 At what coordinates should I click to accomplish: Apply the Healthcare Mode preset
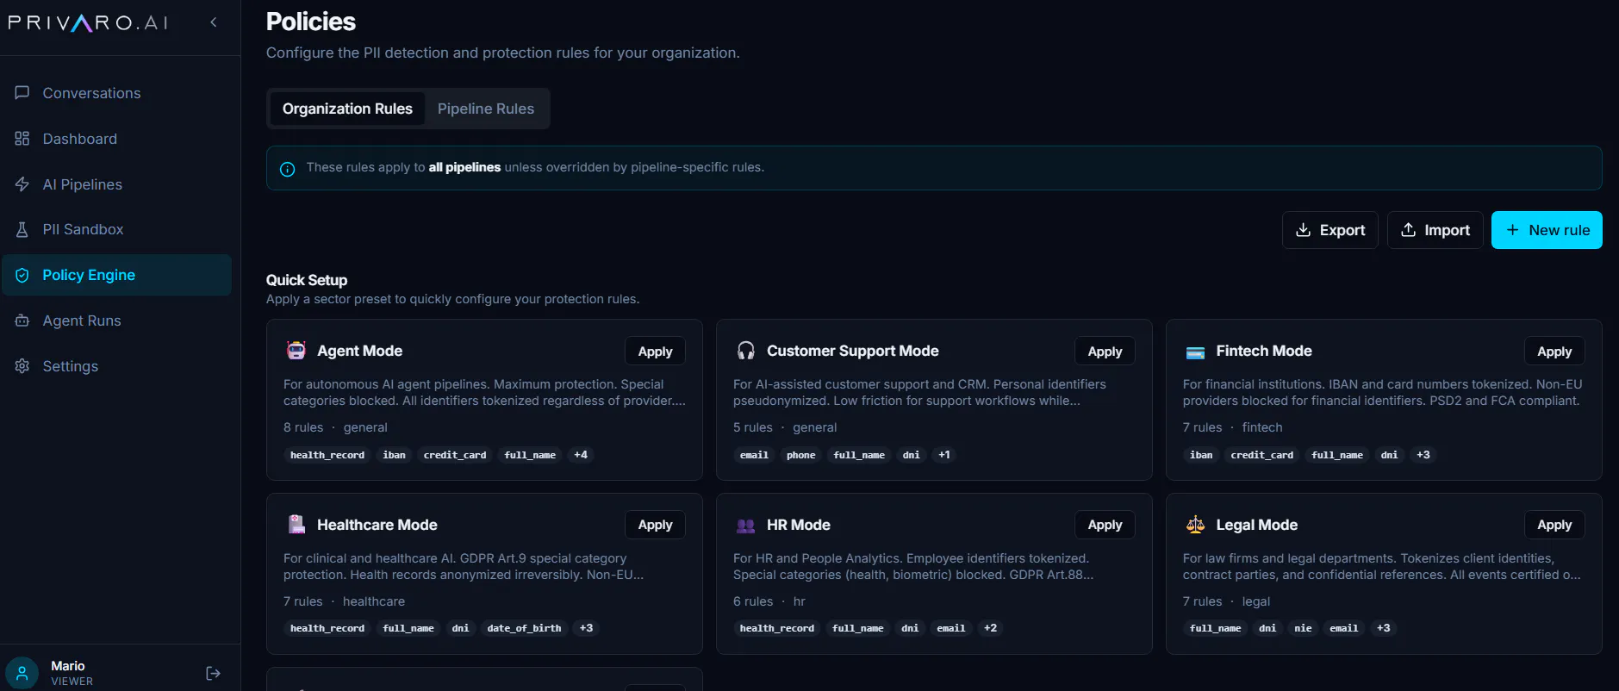click(655, 525)
